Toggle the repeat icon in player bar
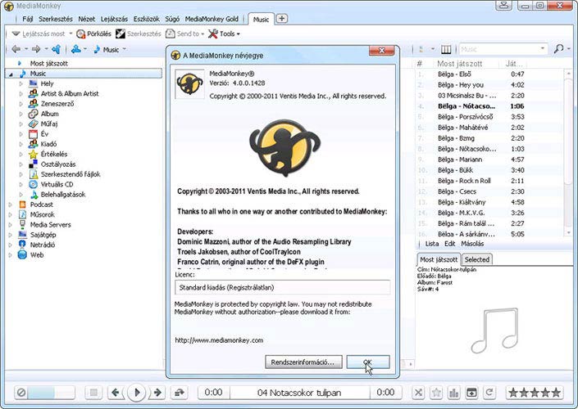Viewport: 578px width, 409px height. tap(490, 393)
